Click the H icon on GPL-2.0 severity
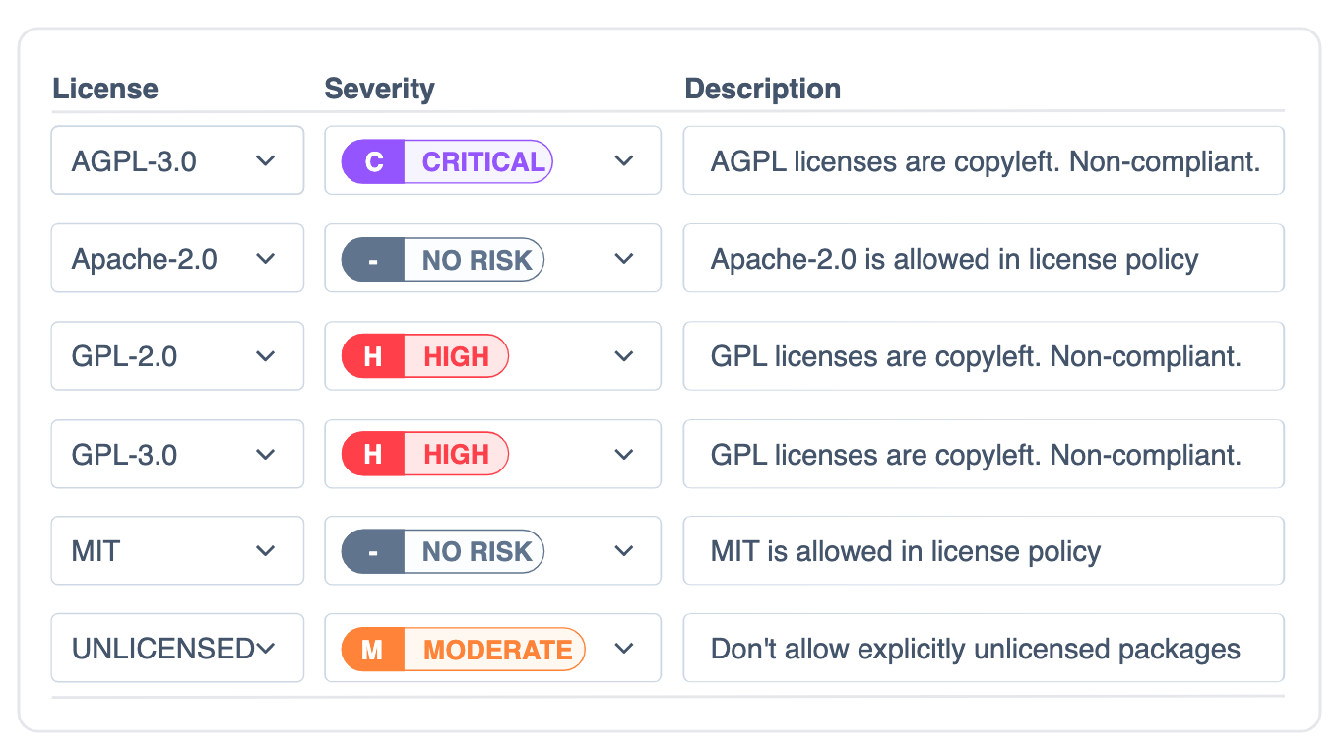Viewport: 1339px width, 751px height. pyautogui.click(x=372, y=355)
